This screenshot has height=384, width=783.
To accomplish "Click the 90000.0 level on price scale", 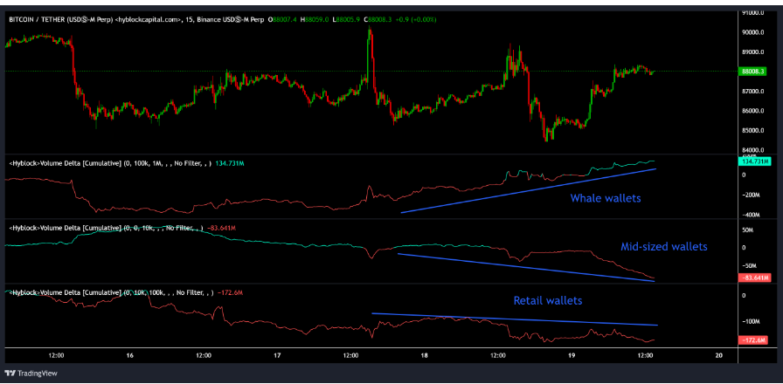I will 753,32.
